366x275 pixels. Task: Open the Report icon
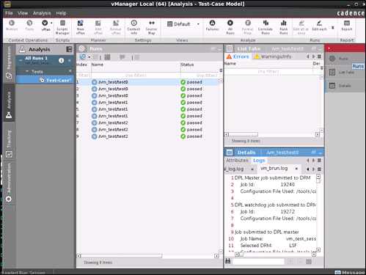pos(347,26)
